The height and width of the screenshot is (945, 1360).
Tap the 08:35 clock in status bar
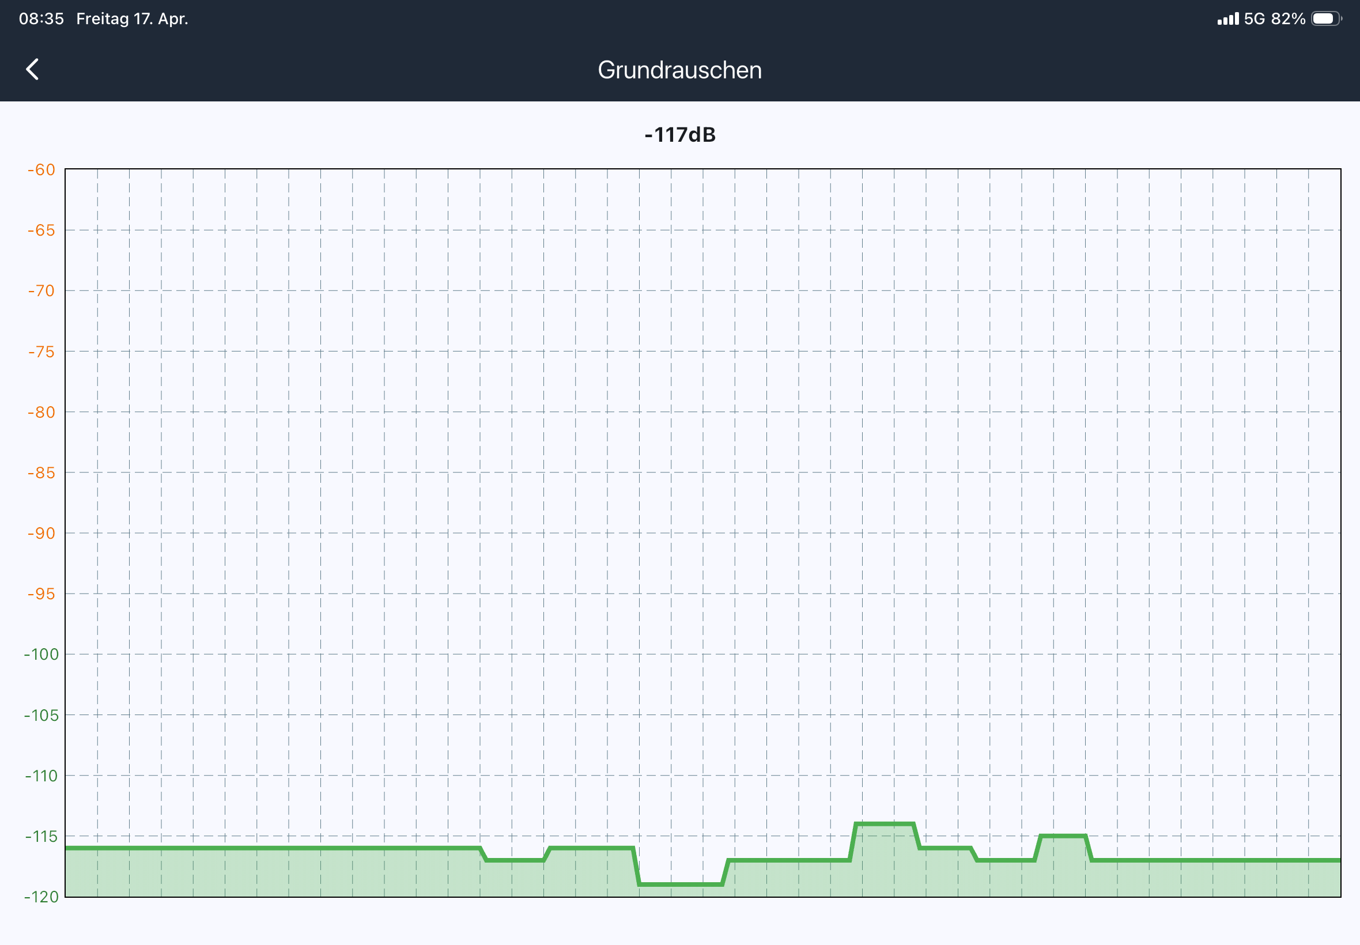(41, 19)
